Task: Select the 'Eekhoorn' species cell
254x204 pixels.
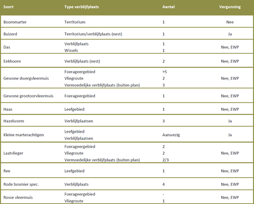Action: click(x=12, y=61)
